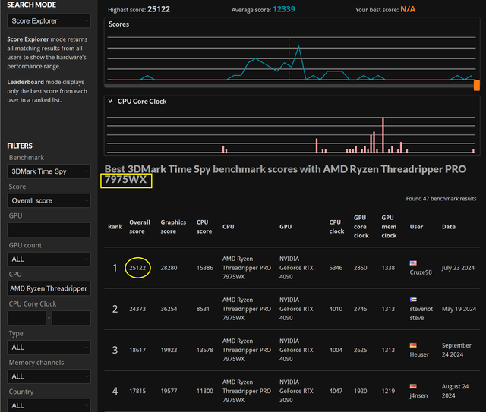Screen dimensions: 486x412
Task: Open the rank 4 overall score 17815
Action: (137, 391)
